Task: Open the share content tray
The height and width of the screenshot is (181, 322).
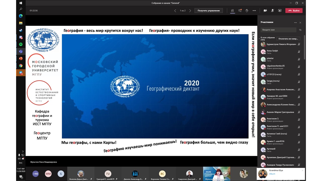Action: (280, 11)
